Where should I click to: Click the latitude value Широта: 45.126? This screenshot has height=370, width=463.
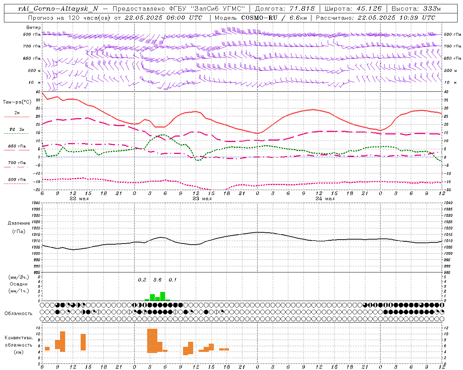coord(353,9)
